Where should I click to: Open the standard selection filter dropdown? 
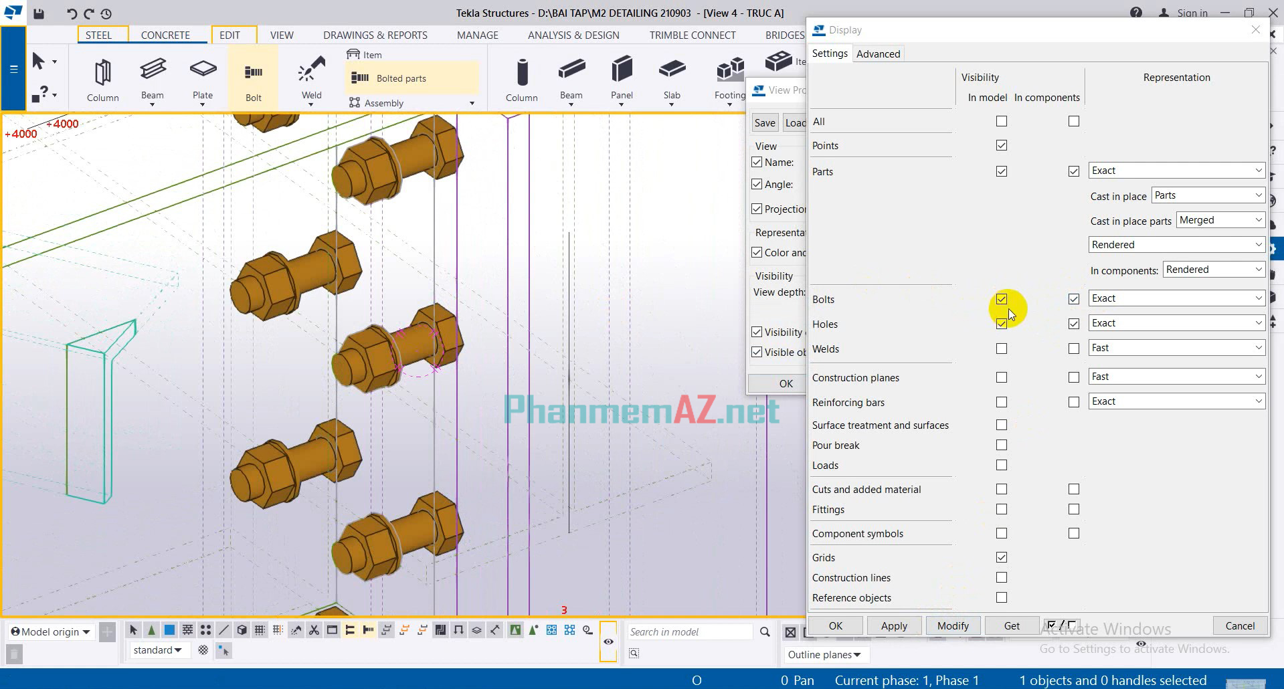(159, 650)
